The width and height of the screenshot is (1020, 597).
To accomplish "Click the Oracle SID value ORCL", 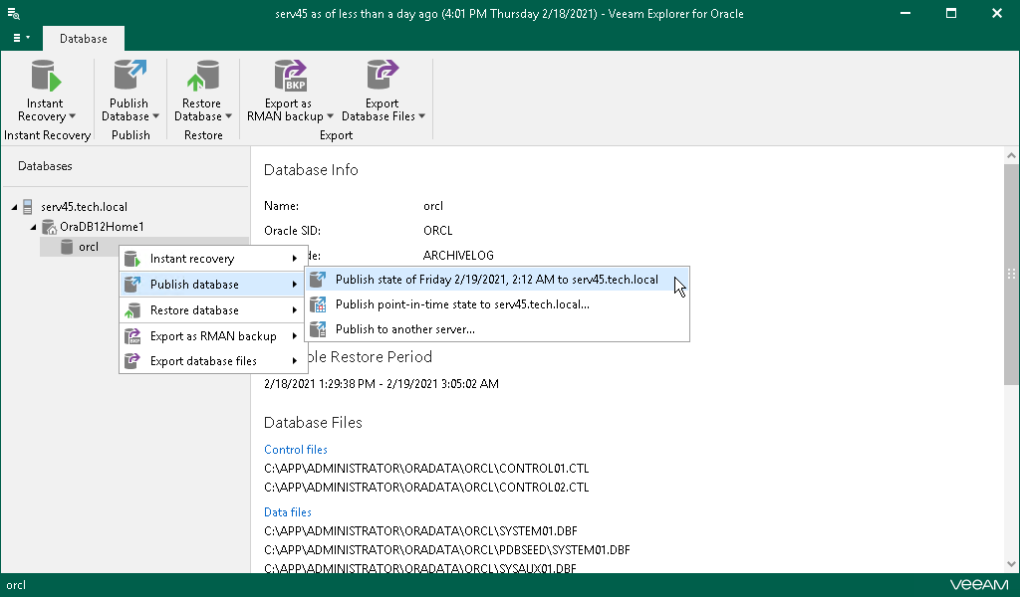I will coord(438,231).
